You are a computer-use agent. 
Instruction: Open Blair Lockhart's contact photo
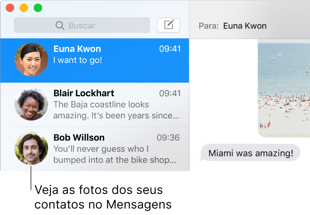[x=31, y=104]
